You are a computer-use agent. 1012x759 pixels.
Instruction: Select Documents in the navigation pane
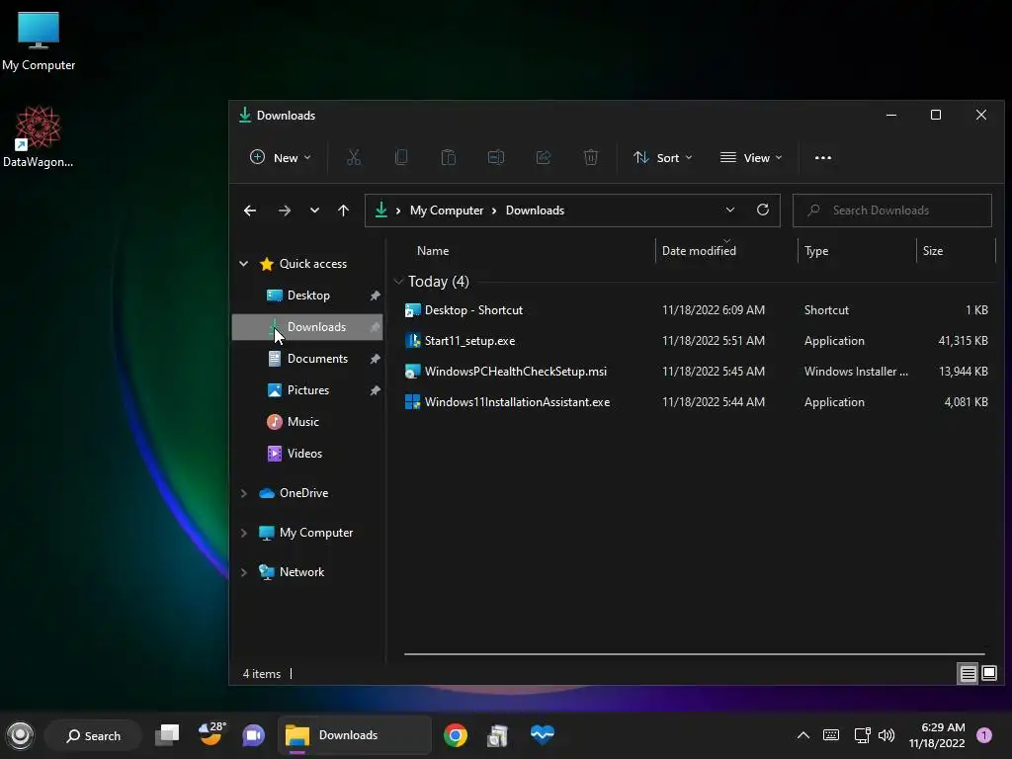coord(307,359)
